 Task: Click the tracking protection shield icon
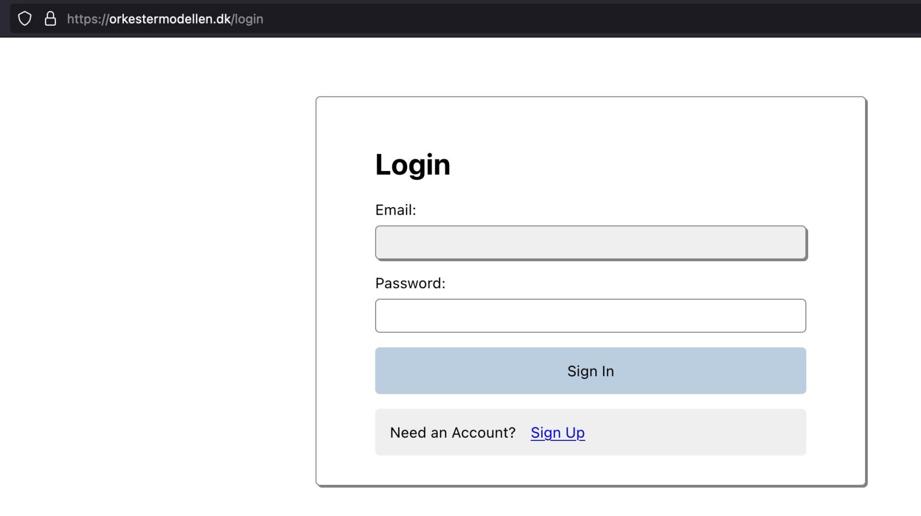[25, 19]
